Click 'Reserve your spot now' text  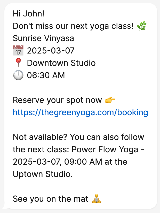[57, 100]
